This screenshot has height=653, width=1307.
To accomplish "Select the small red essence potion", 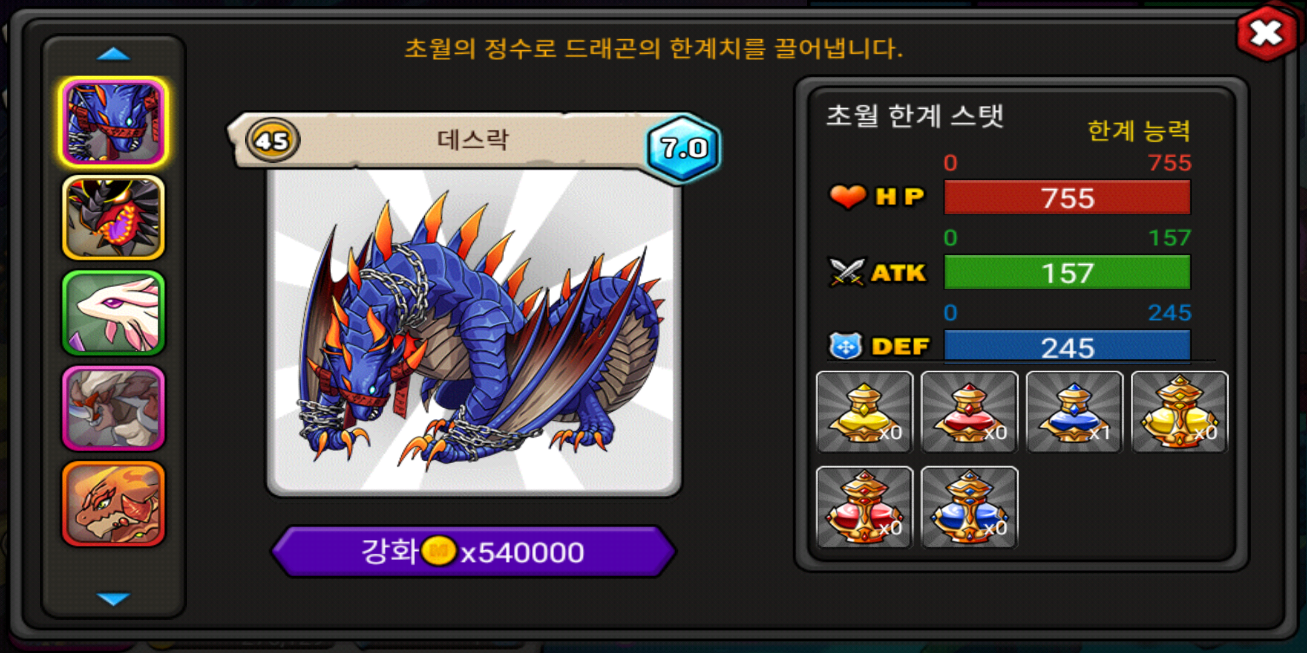I will [x=969, y=412].
